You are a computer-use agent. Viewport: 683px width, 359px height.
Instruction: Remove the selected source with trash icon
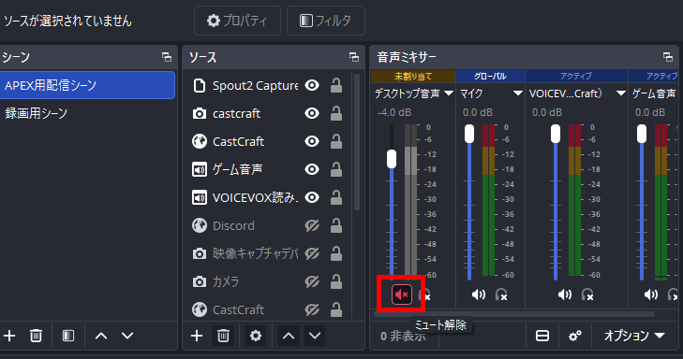(223, 336)
